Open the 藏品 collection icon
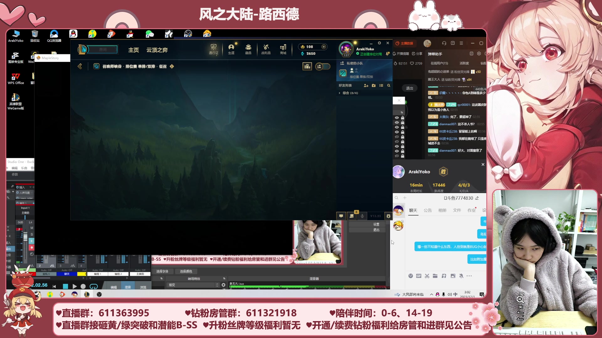This screenshot has height=338, width=602. 248,49
